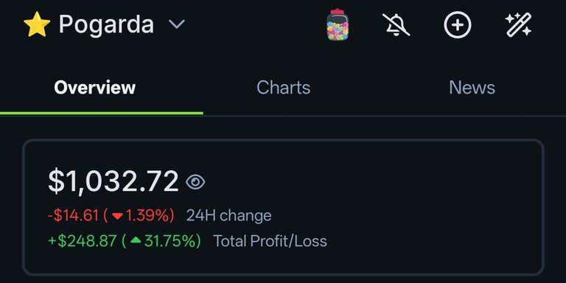Tap the circled plus add icon
This screenshot has height=283, width=566.
(458, 24)
